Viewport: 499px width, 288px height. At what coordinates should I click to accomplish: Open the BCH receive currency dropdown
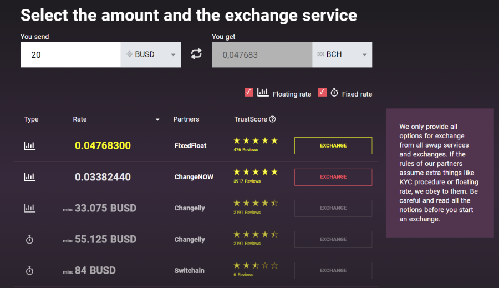click(x=342, y=54)
